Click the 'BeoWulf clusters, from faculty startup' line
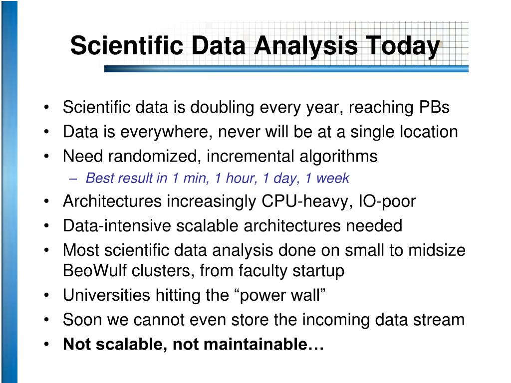Screen dimensions: 511x383 pos(204,271)
